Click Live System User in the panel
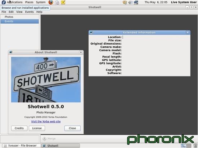This screenshot has width=198, height=148. tap(184, 2)
